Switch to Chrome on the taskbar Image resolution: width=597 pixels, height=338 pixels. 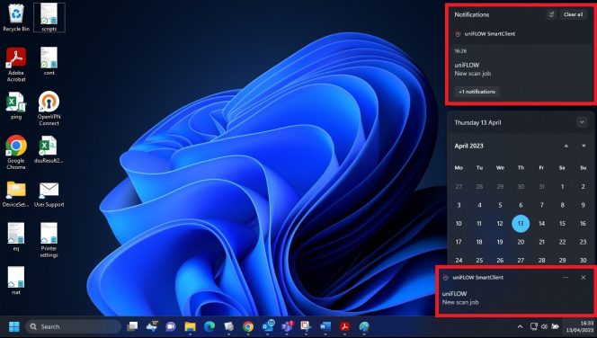[248, 326]
